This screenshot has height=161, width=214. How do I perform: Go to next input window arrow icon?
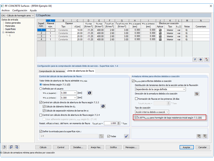(17, 147)
